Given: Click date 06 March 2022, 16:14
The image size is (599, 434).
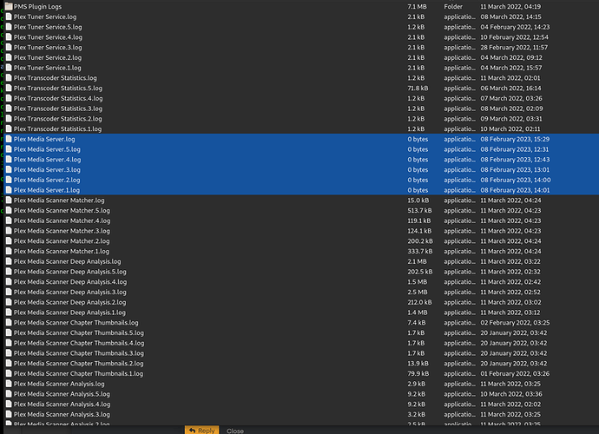Looking at the screenshot, I should pos(510,89).
